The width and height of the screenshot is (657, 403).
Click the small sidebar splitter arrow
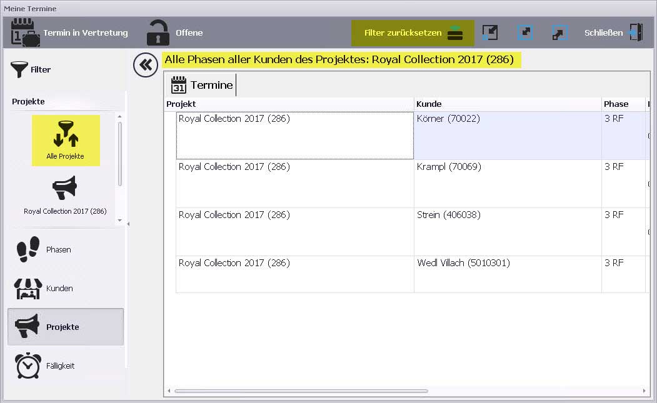tap(128, 224)
